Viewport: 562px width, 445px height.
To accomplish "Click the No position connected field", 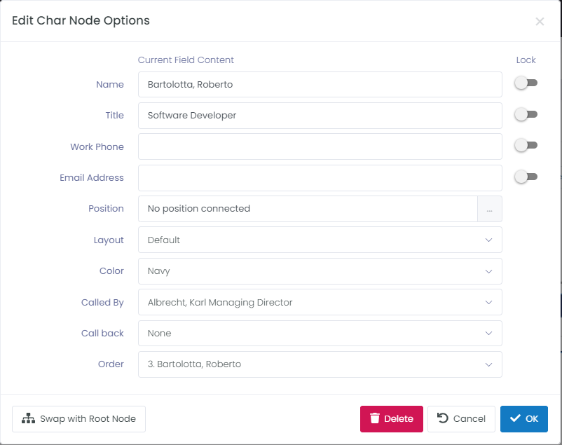I will (308, 209).
